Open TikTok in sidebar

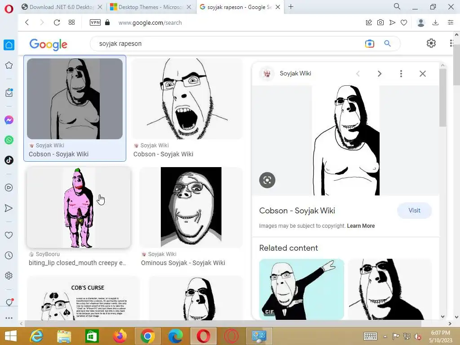9,160
